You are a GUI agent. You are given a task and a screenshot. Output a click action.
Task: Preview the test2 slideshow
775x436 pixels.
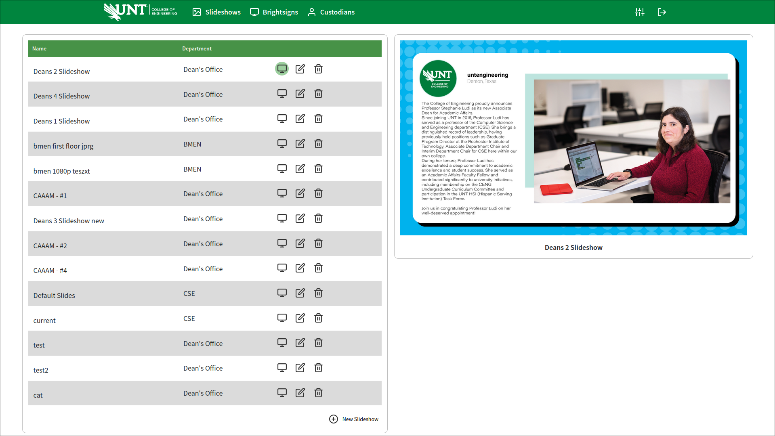tap(282, 368)
